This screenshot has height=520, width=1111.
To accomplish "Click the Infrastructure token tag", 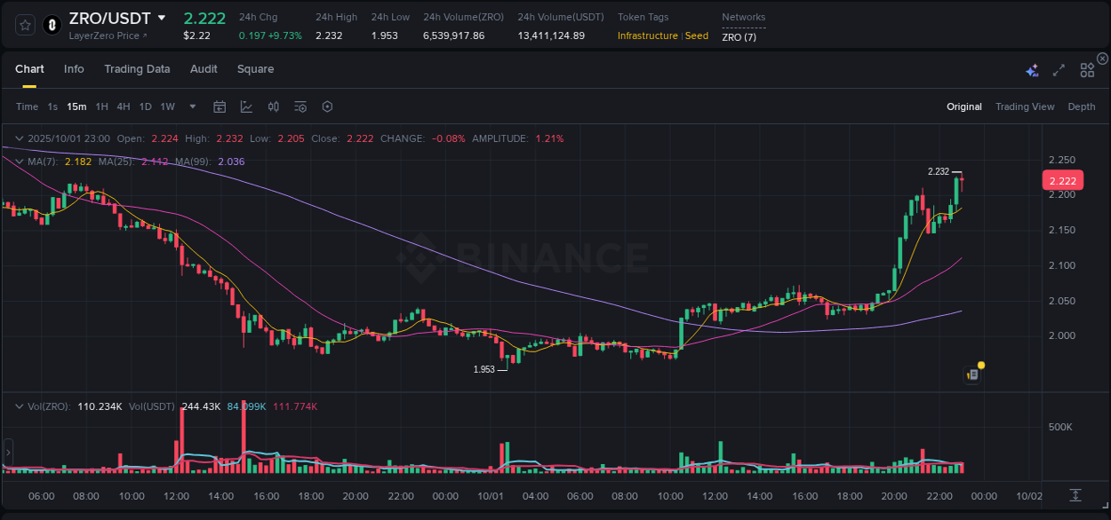I will coord(646,35).
